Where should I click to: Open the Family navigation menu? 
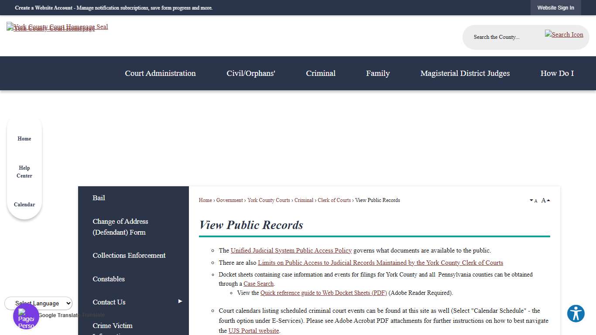coord(378,73)
